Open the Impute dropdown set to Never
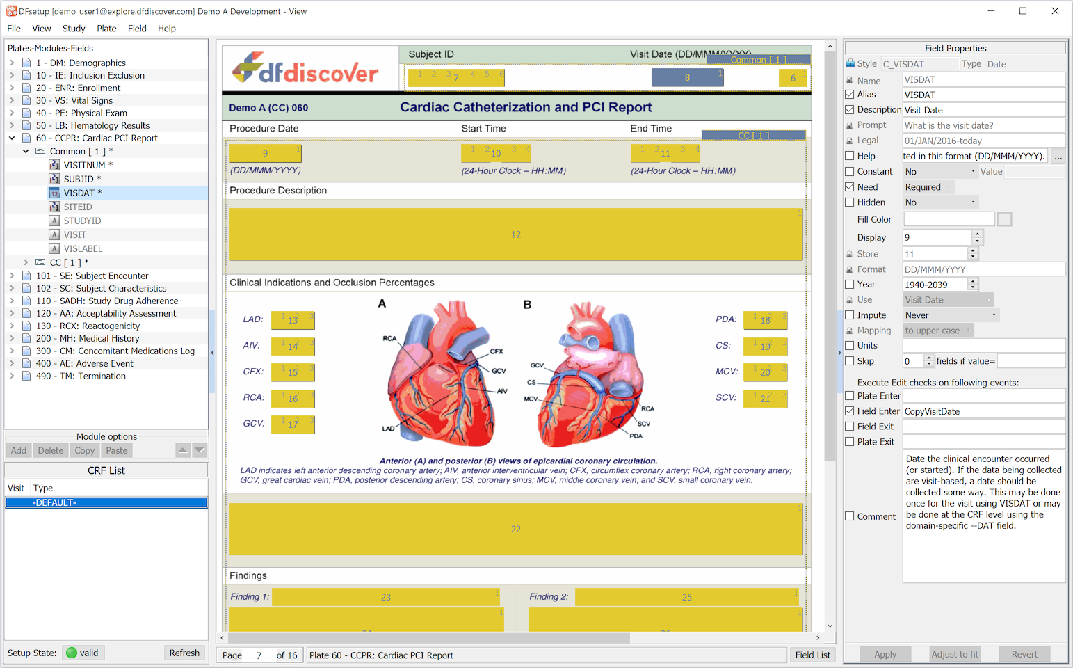The width and height of the screenshot is (1073, 668). click(x=950, y=315)
